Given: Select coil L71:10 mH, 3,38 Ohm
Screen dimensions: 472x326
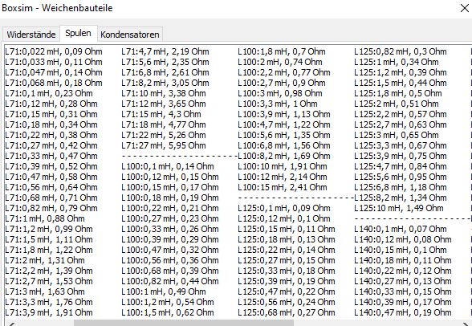Looking at the screenshot, I should point(164,93).
